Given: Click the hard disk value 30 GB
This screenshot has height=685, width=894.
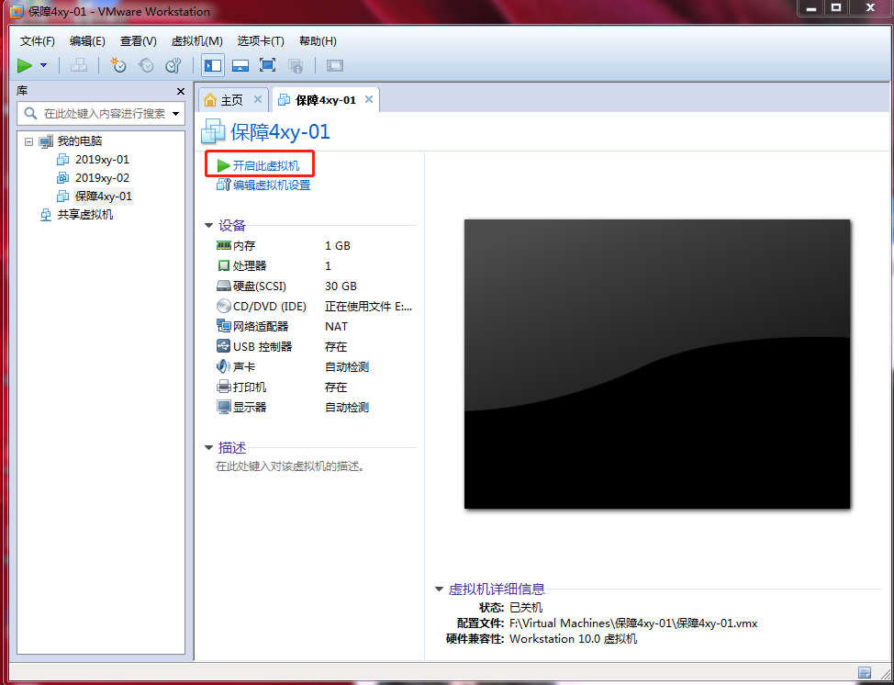Looking at the screenshot, I should pyautogui.click(x=341, y=286).
